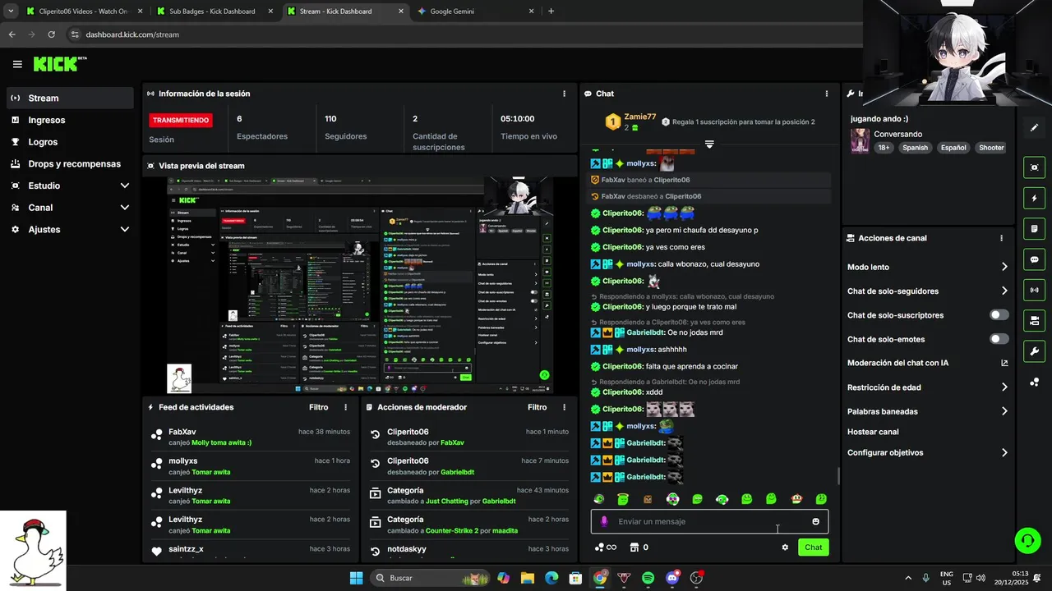Viewport: 1052px width, 591px height.
Task: Open Logros in left sidebar
Action: pos(69,142)
